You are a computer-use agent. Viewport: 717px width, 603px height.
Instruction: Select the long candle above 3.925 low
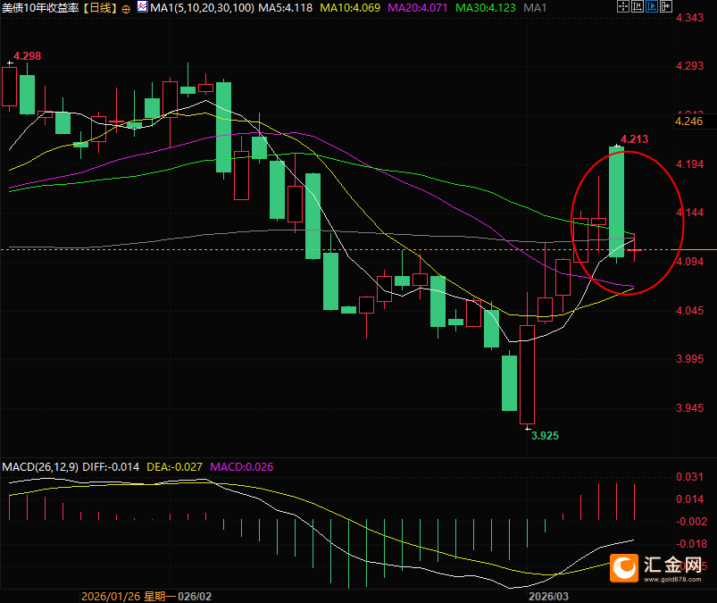pos(527,374)
